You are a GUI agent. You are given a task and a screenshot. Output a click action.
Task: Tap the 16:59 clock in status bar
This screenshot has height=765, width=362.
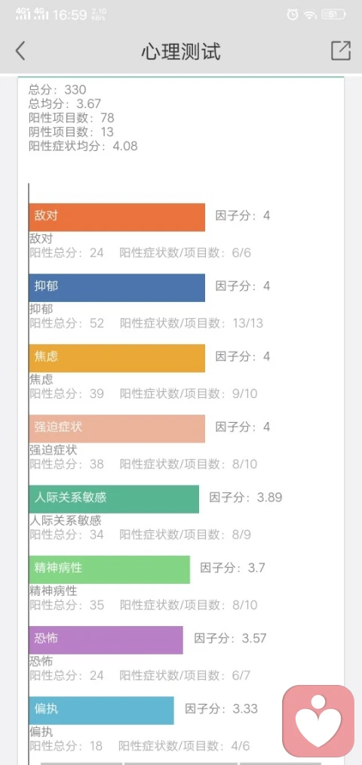tap(69, 14)
